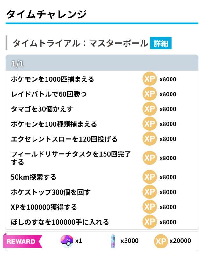Viewport: 204px width, 259px height.
Task: Click the x3000 Stardust reward amount
Action: tap(129, 241)
